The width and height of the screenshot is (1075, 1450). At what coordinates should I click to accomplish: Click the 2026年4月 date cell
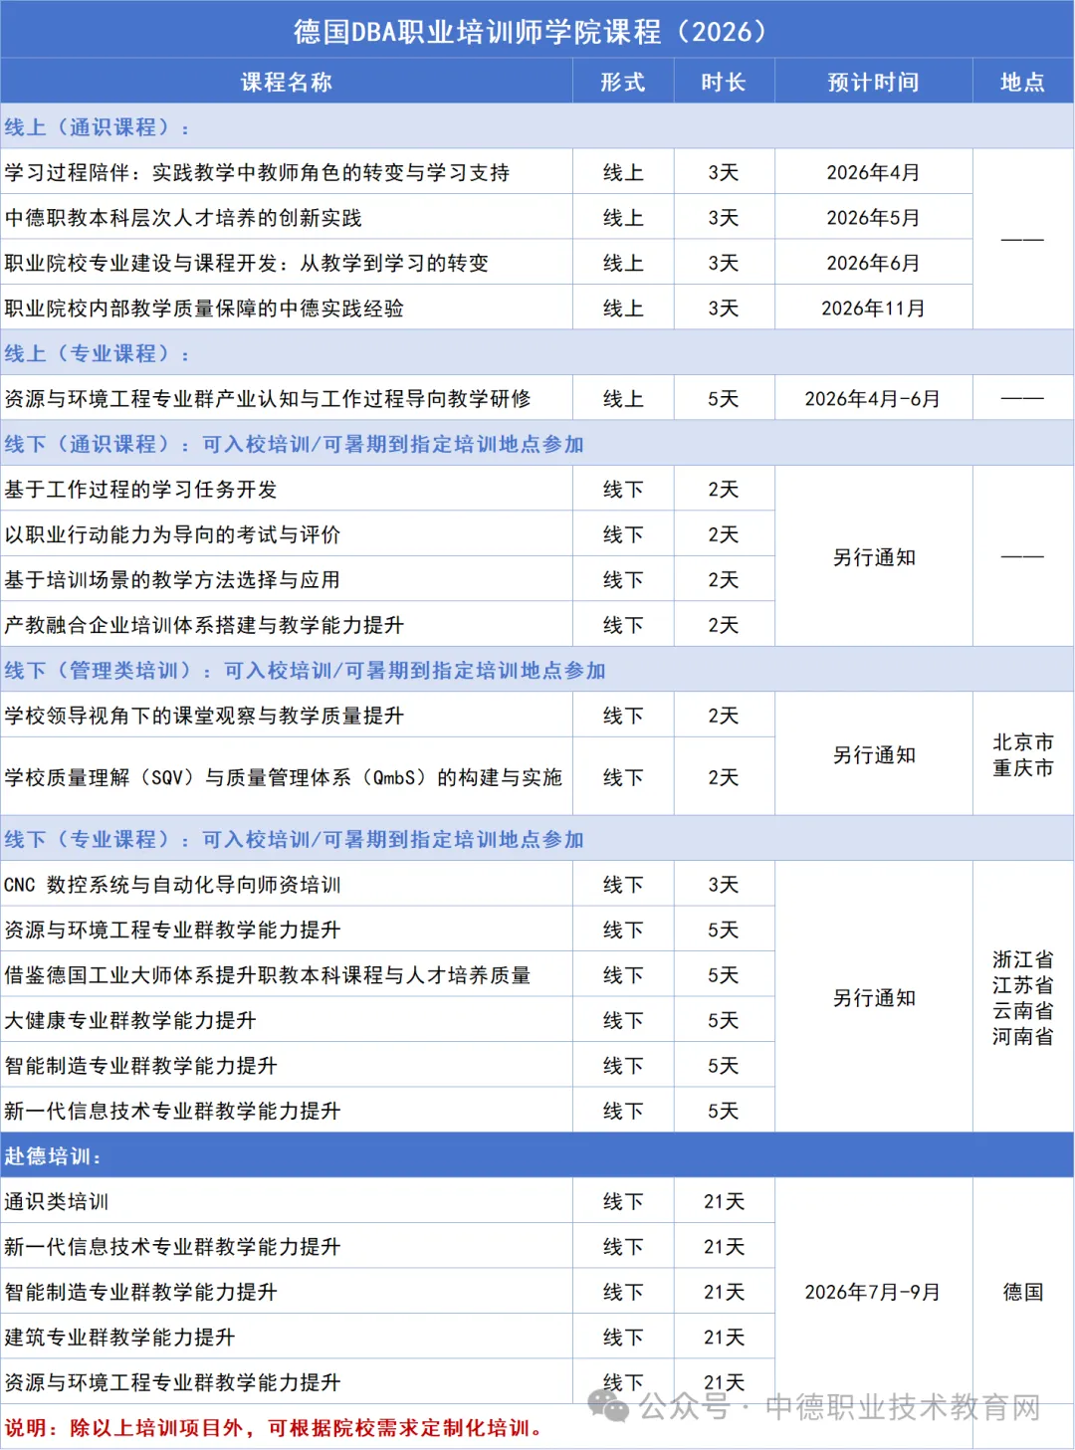(873, 170)
